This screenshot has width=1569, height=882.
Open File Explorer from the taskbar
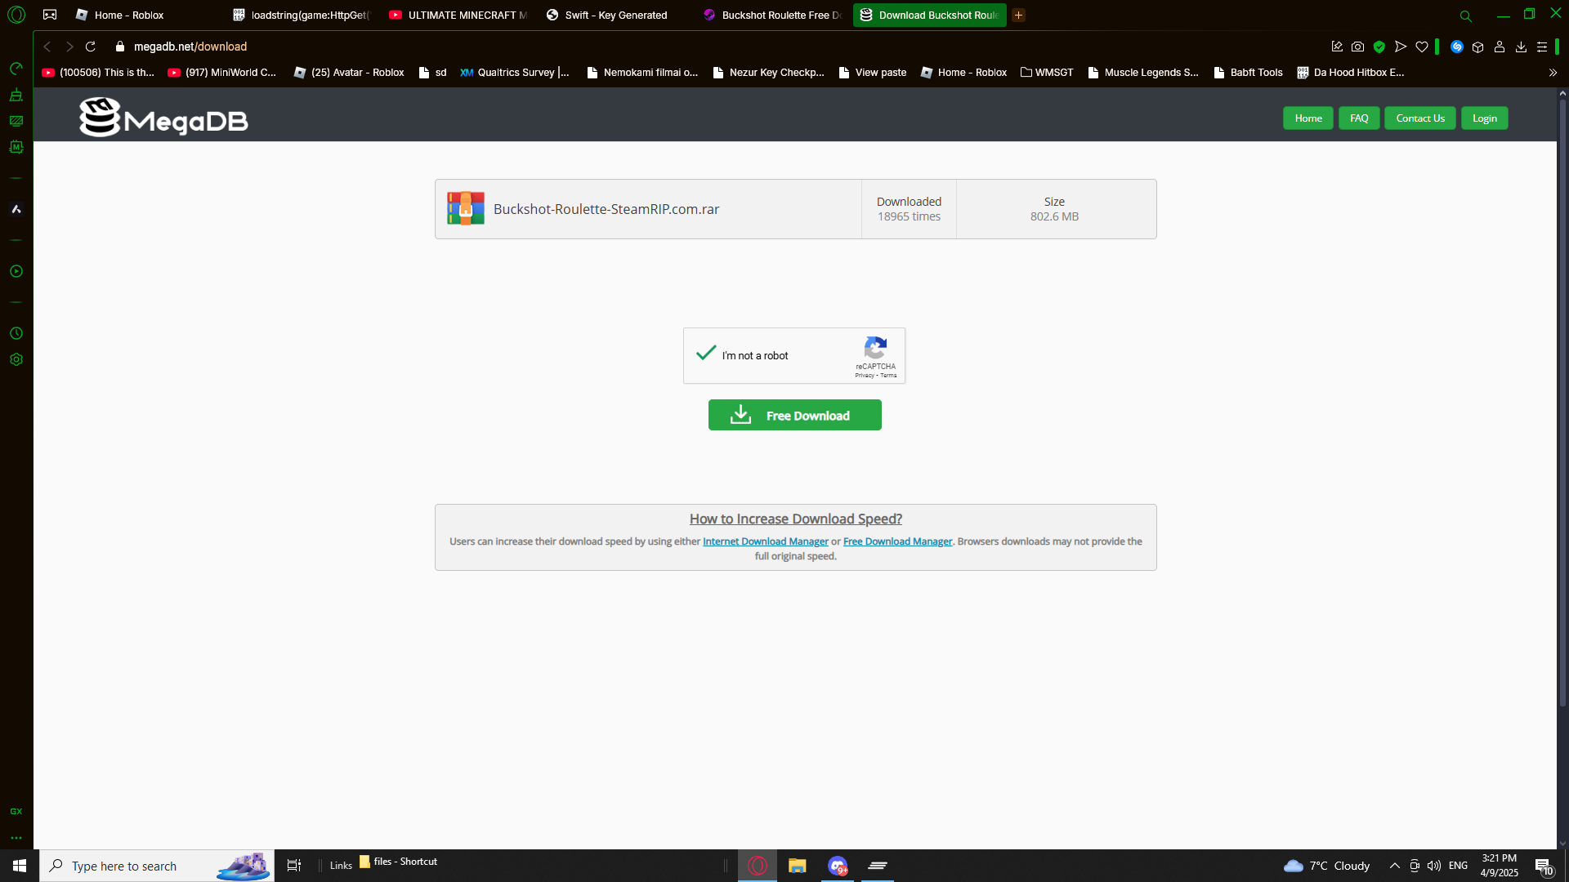point(798,866)
